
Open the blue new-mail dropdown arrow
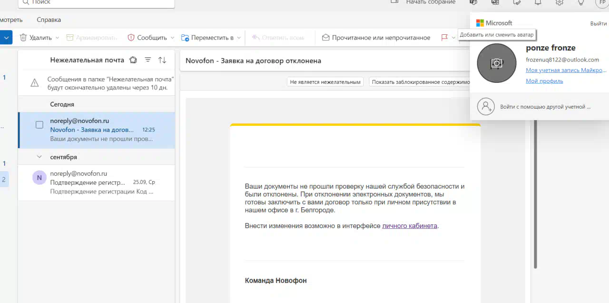pyautogui.click(x=6, y=38)
